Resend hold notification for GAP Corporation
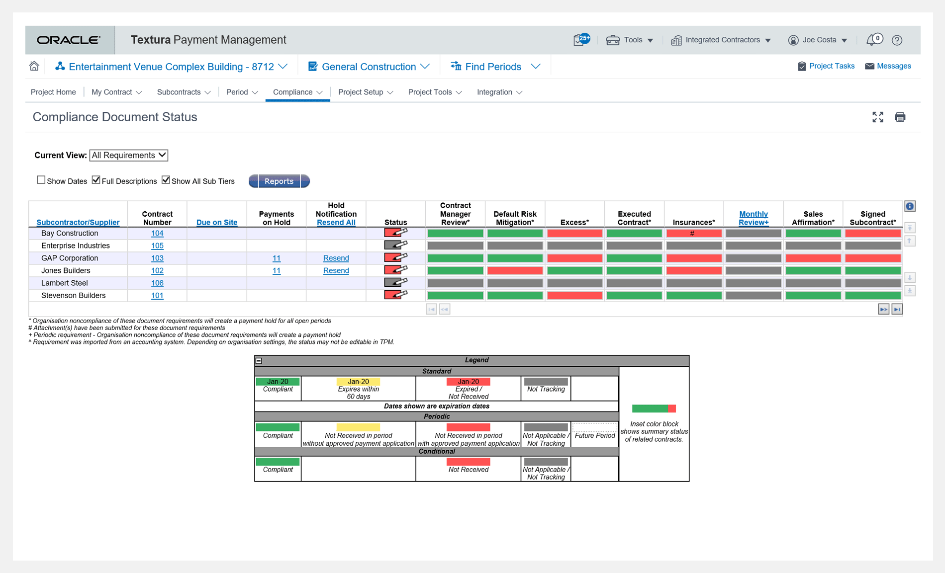This screenshot has width=945, height=573. [336, 258]
